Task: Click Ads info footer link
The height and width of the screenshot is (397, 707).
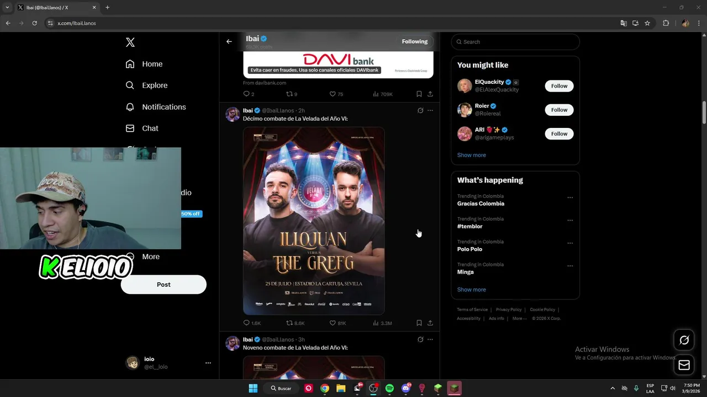Action: coord(497,319)
